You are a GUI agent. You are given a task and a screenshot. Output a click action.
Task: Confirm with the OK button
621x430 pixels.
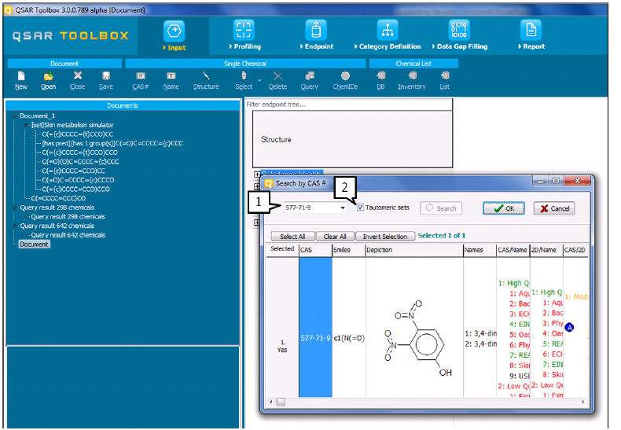pyautogui.click(x=503, y=208)
